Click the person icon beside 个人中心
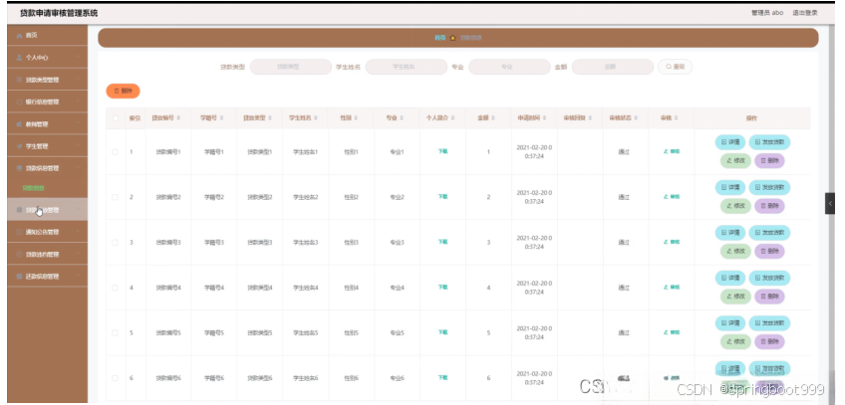The width and height of the screenshot is (845, 405). pyautogui.click(x=19, y=58)
